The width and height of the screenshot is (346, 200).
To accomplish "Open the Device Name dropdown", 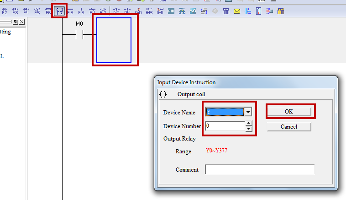I will [x=248, y=112].
